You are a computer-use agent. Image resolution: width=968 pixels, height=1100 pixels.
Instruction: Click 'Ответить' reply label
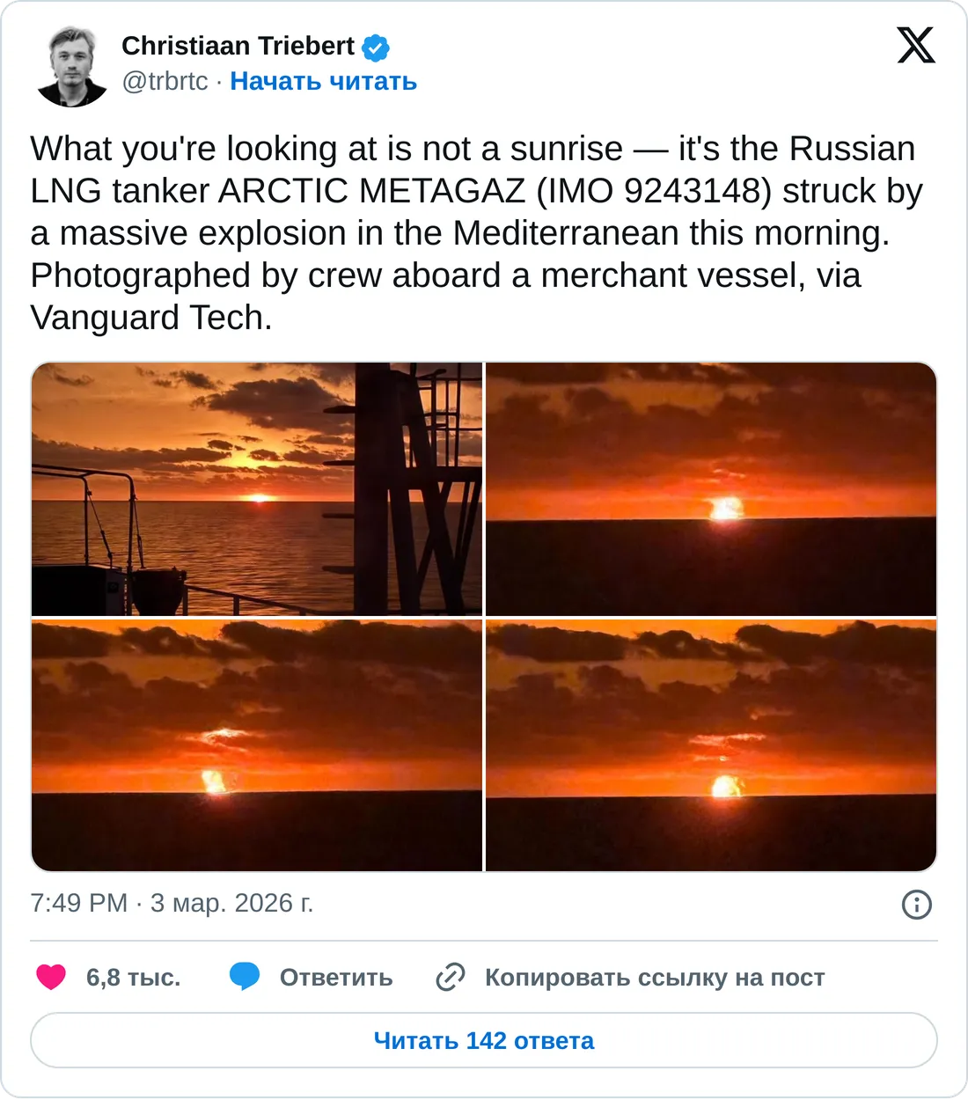tap(336, 978)
